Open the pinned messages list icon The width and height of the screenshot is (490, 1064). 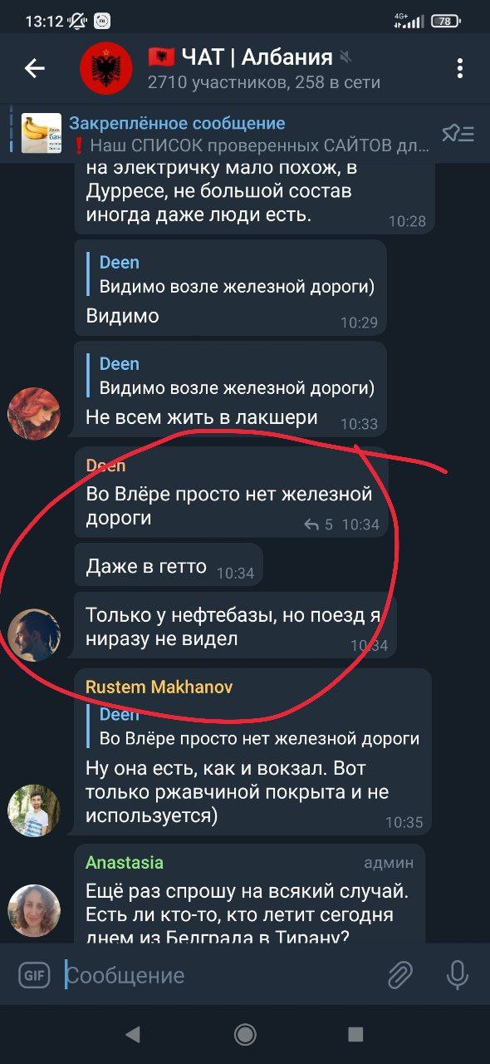point(458,133)
